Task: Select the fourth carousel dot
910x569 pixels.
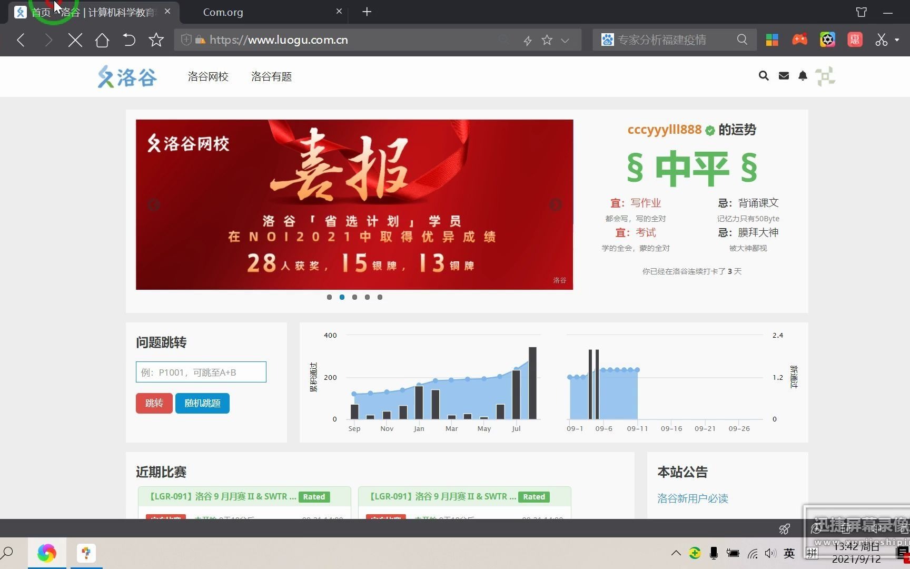Action: [367, 297]
